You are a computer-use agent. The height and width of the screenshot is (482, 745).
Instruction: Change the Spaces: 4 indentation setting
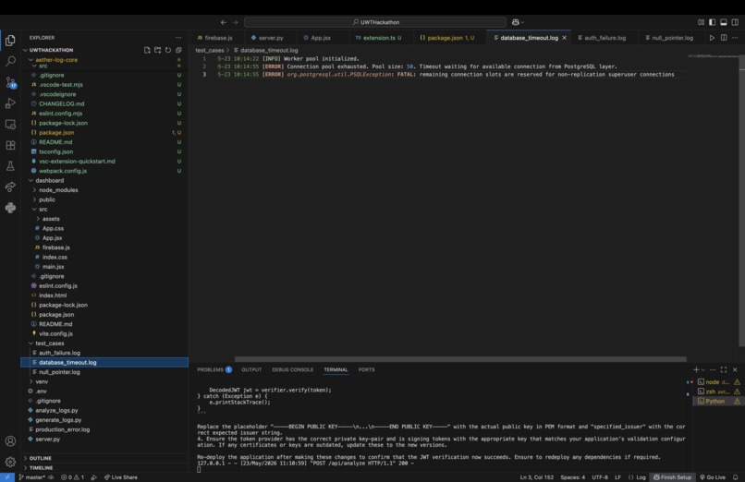click(572, 477)
